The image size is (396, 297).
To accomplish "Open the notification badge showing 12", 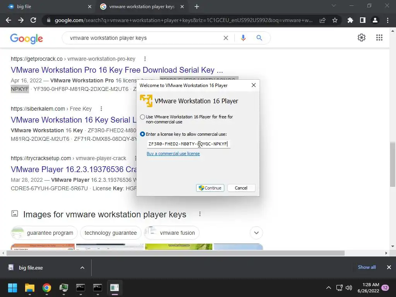I will coord(385,288).
